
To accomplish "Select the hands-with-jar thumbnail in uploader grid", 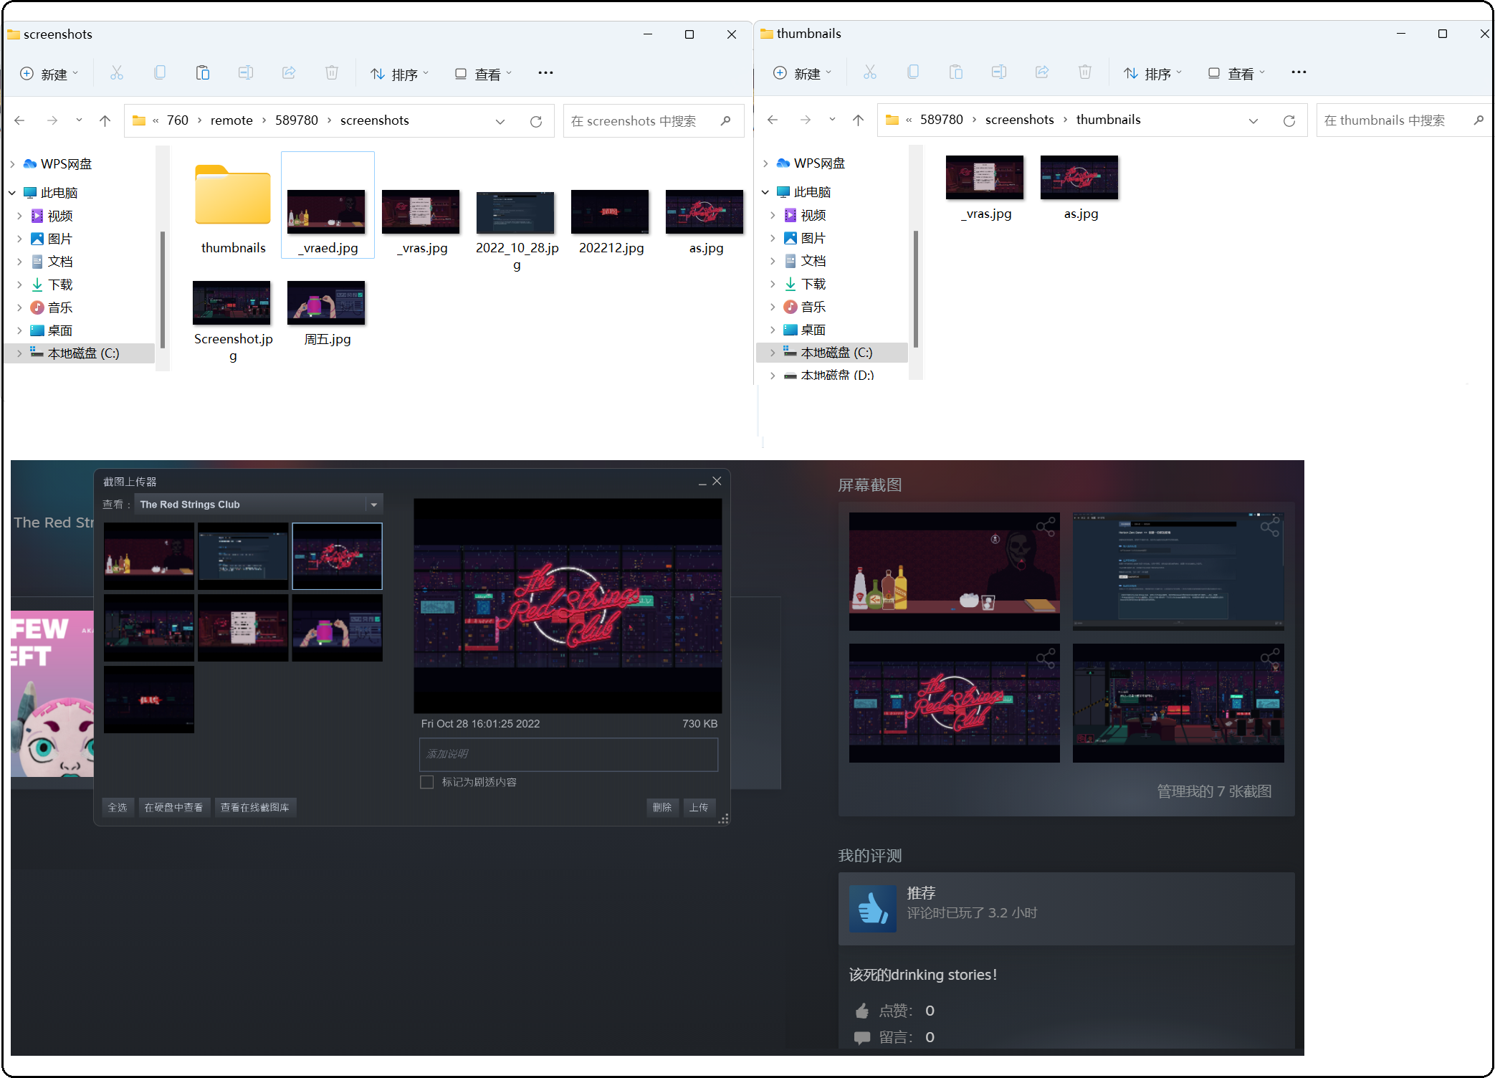I will point(337,627).
